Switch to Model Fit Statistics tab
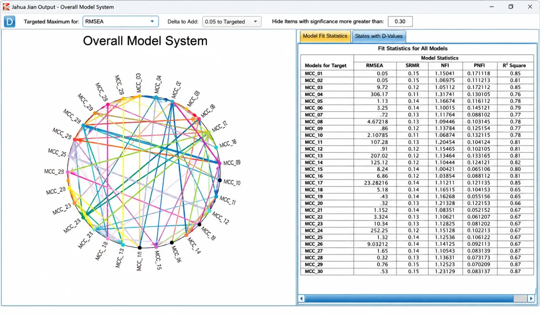 pyautogui.click(x=325, y=36)
